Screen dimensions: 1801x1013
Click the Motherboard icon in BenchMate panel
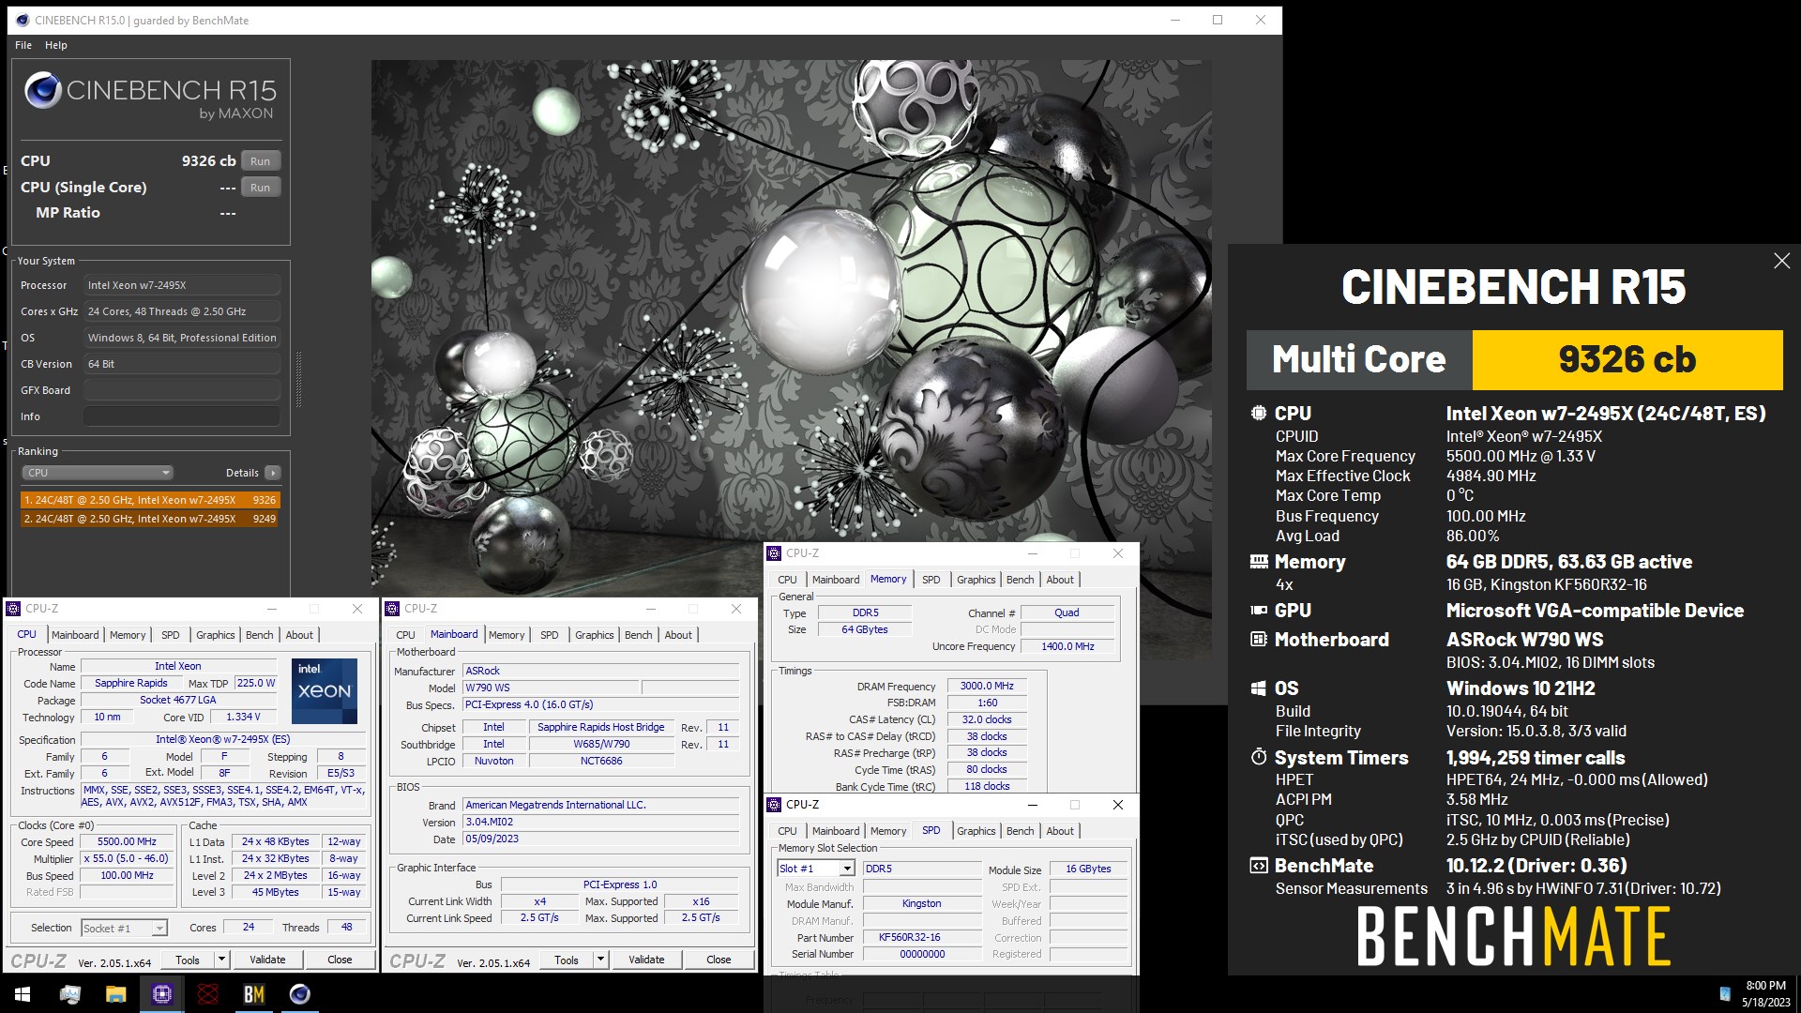[1259, 639]
